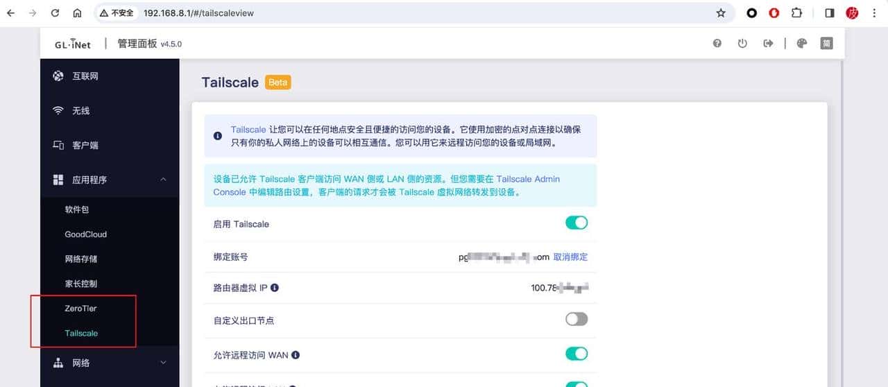This screenshot has height=387, width=888.
Task: Click the info icon beside 允许远程访问 WAN
Action: click(296, 355)
